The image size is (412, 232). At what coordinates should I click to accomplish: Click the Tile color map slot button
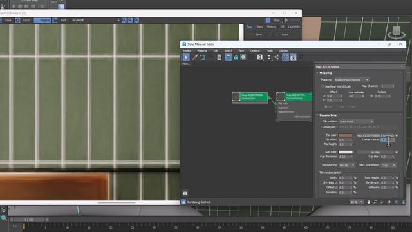[x=375, y=135]
